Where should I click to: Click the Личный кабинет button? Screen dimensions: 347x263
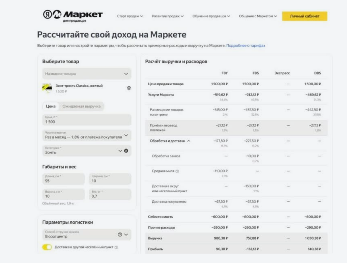click(x=305, y=16)
